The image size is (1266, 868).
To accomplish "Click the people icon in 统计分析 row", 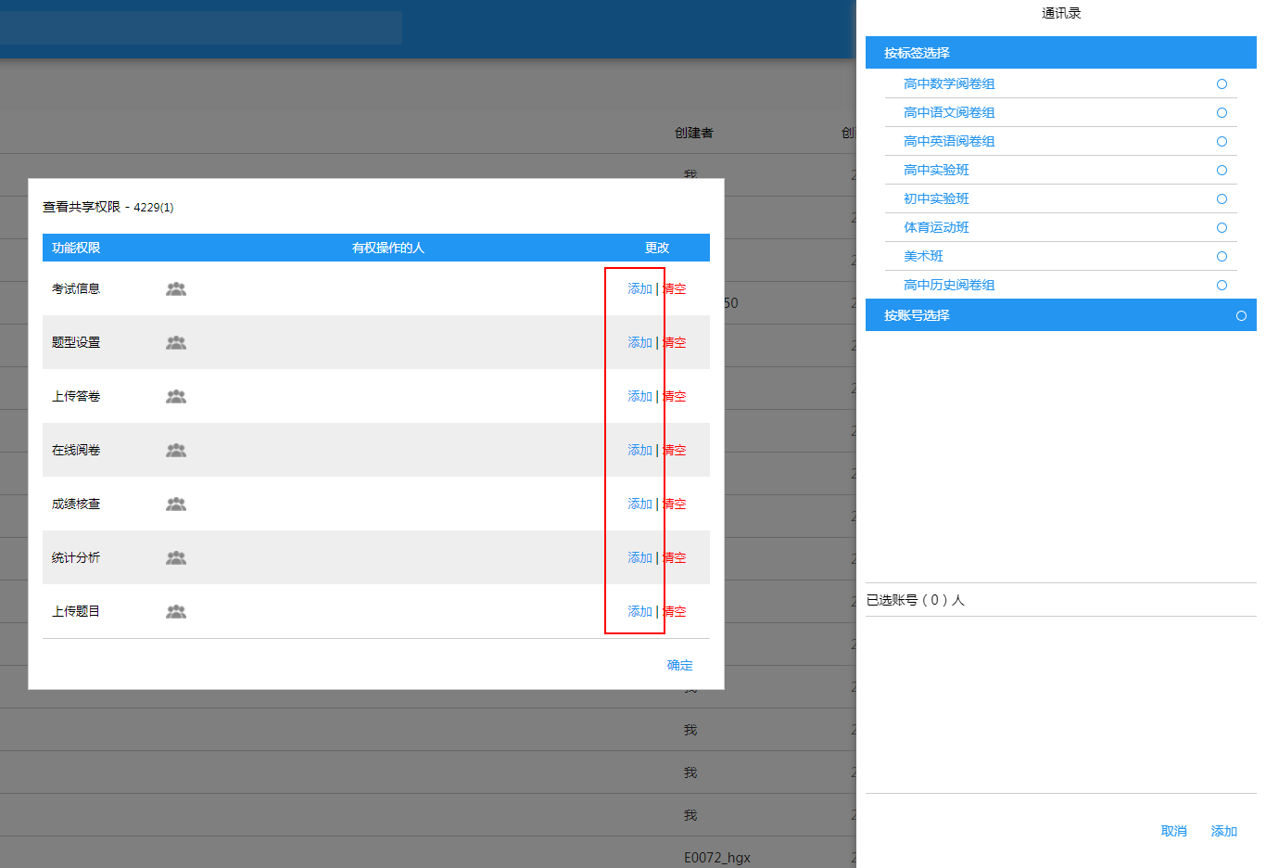I will pos(176,558).
